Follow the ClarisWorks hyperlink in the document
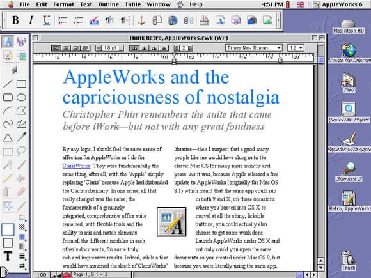The width and height of the screenshot is (371, 278). coord(76,166)
